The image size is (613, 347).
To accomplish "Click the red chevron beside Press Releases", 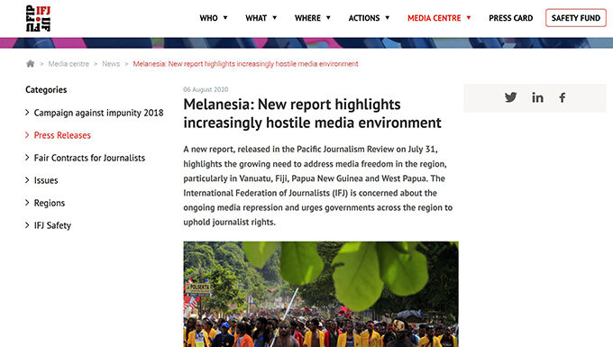I will (27, 135).
